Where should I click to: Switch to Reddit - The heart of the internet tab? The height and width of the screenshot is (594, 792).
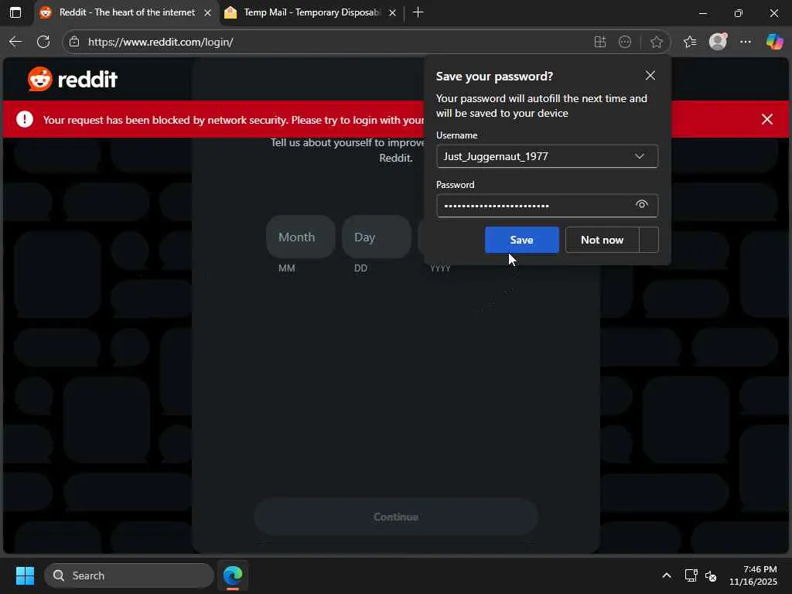tap(127, 12)
